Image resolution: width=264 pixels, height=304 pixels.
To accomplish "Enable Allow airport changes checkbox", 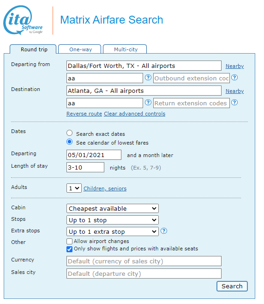I will [69, 241].
